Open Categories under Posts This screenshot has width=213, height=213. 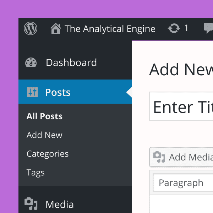click(48, 154)
